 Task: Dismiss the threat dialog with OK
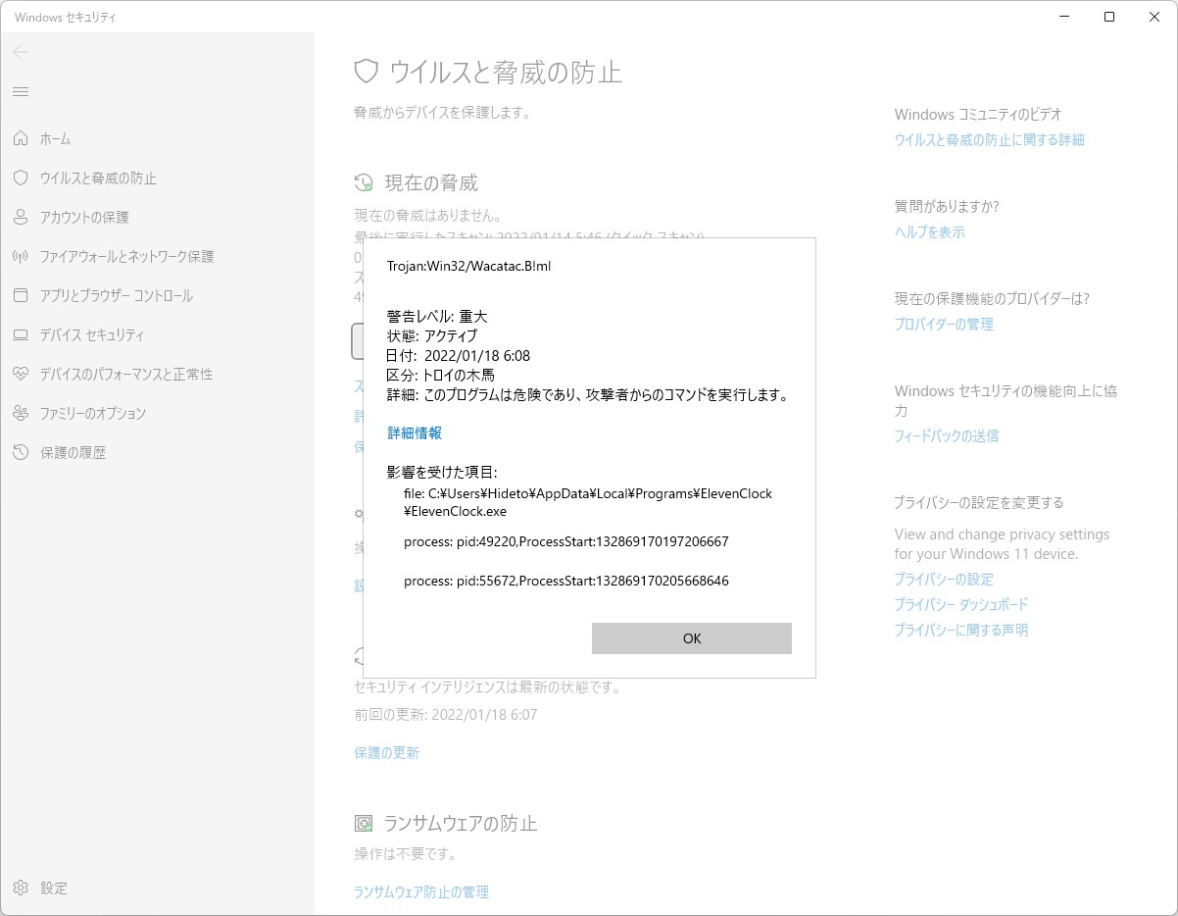point(691,638)
